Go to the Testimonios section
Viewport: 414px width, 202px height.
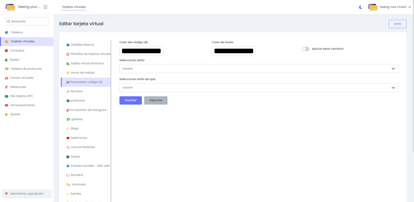(78, 138)
